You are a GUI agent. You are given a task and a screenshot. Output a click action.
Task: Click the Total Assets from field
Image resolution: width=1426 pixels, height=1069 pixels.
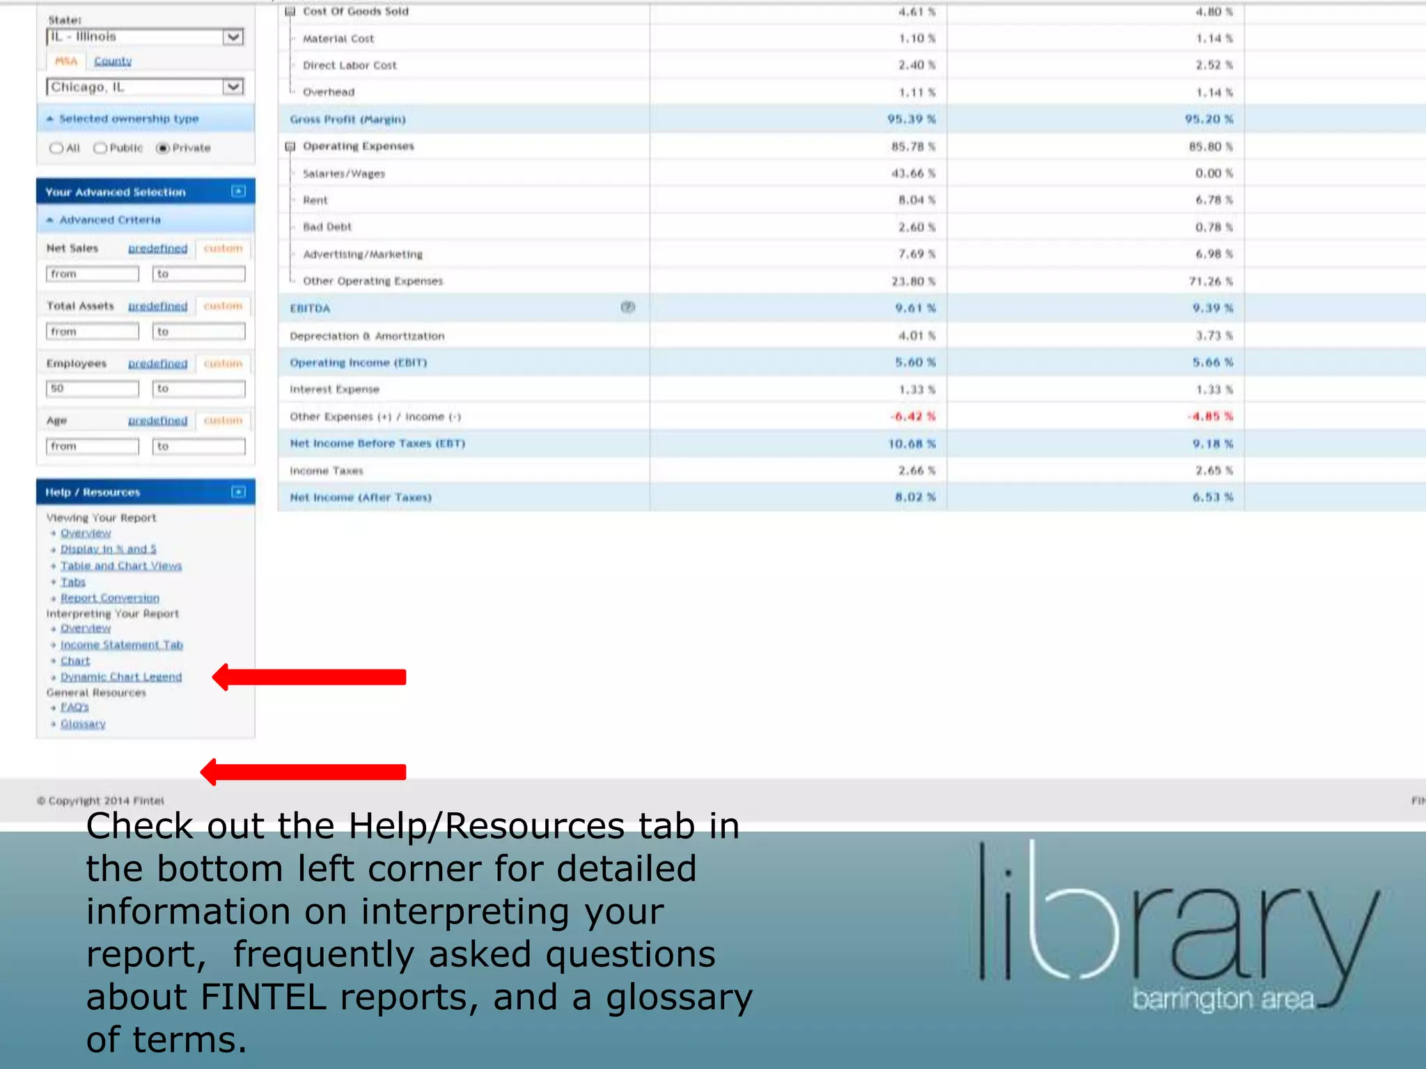tap(93, 332)
